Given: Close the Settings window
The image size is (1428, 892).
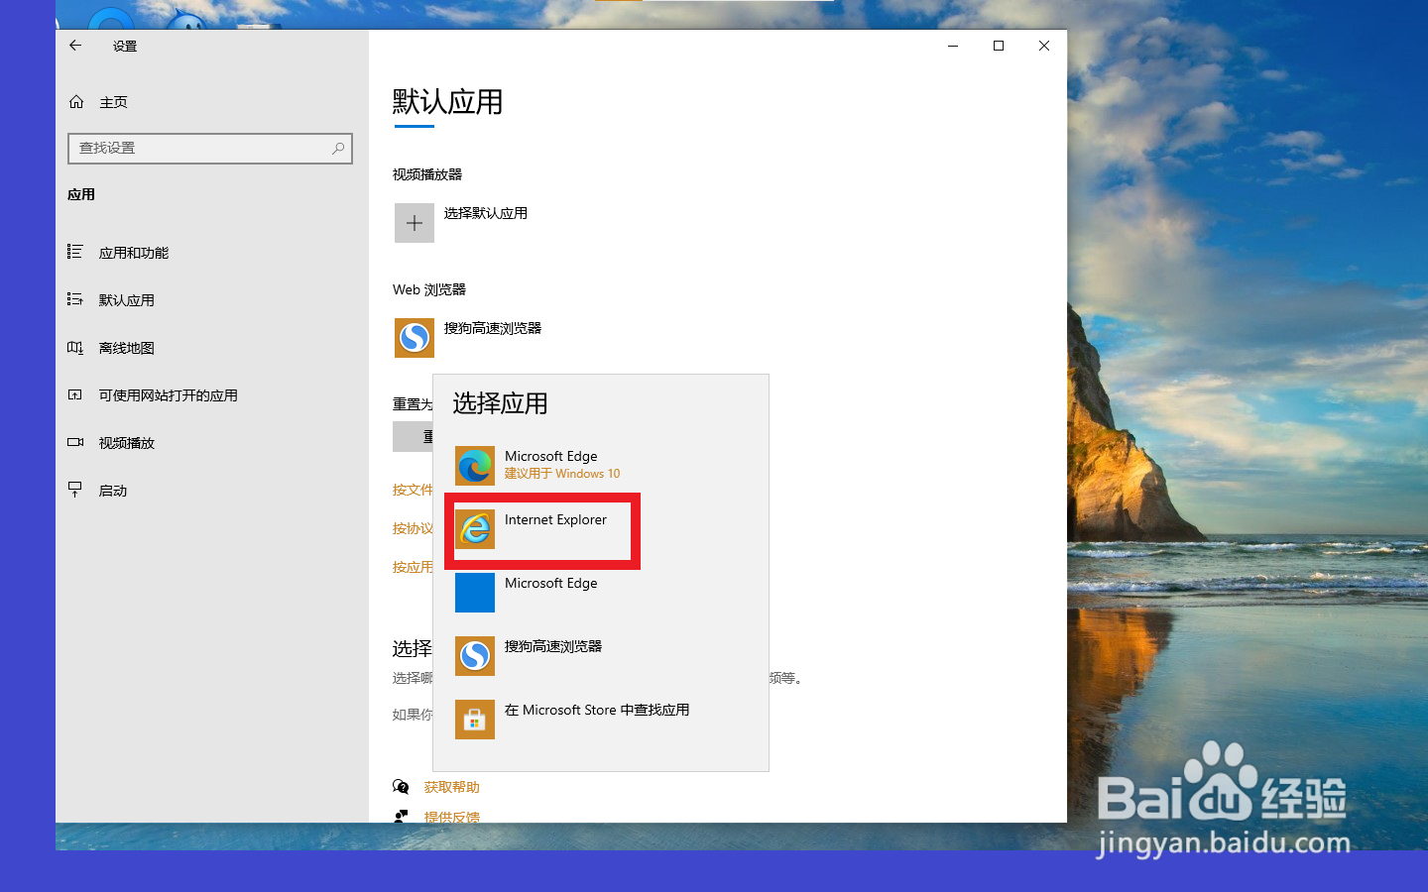Looking at the screenshot, I should pyautogui.click(x=1044, y=46).
